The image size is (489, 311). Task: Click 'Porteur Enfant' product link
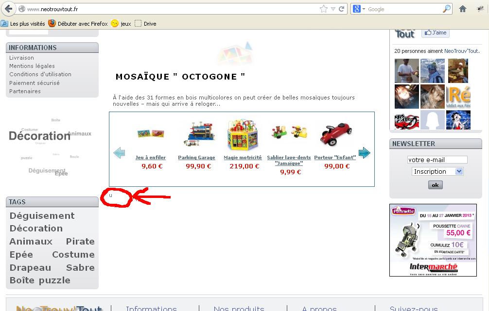point(335,158)
